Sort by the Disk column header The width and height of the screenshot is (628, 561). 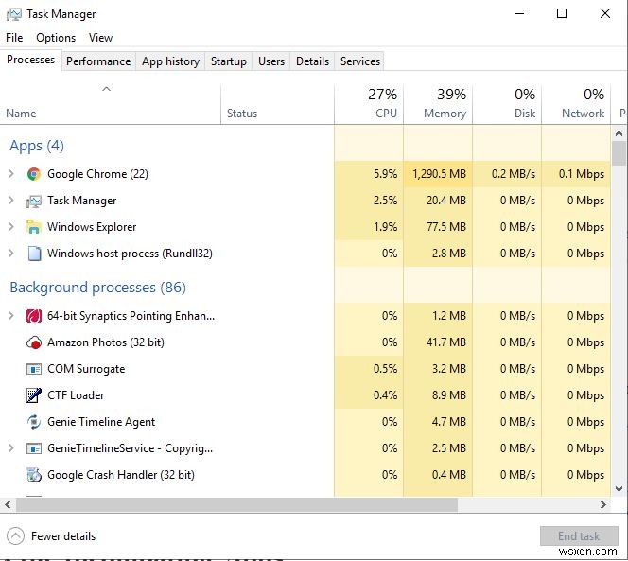(x=507, y=104)
